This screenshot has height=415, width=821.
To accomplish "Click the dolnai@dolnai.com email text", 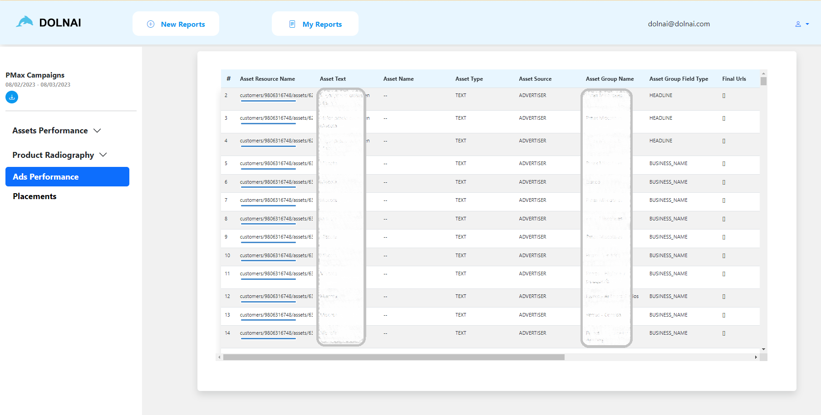I will click(678, 24).
